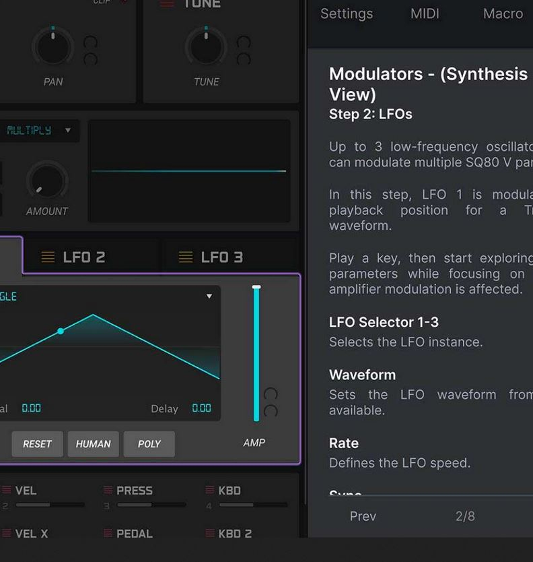This screenshot has width=533, height=562.
Task: Open the MULTIPLY mode dropdown
Action: 38,131
